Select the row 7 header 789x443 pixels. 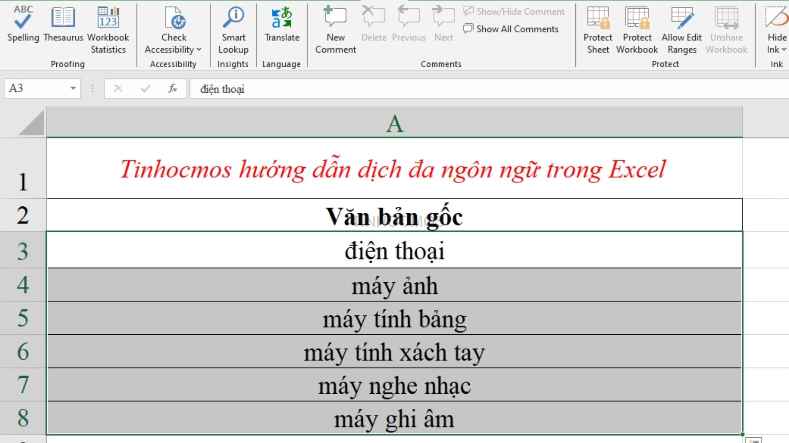coord(23,384)
